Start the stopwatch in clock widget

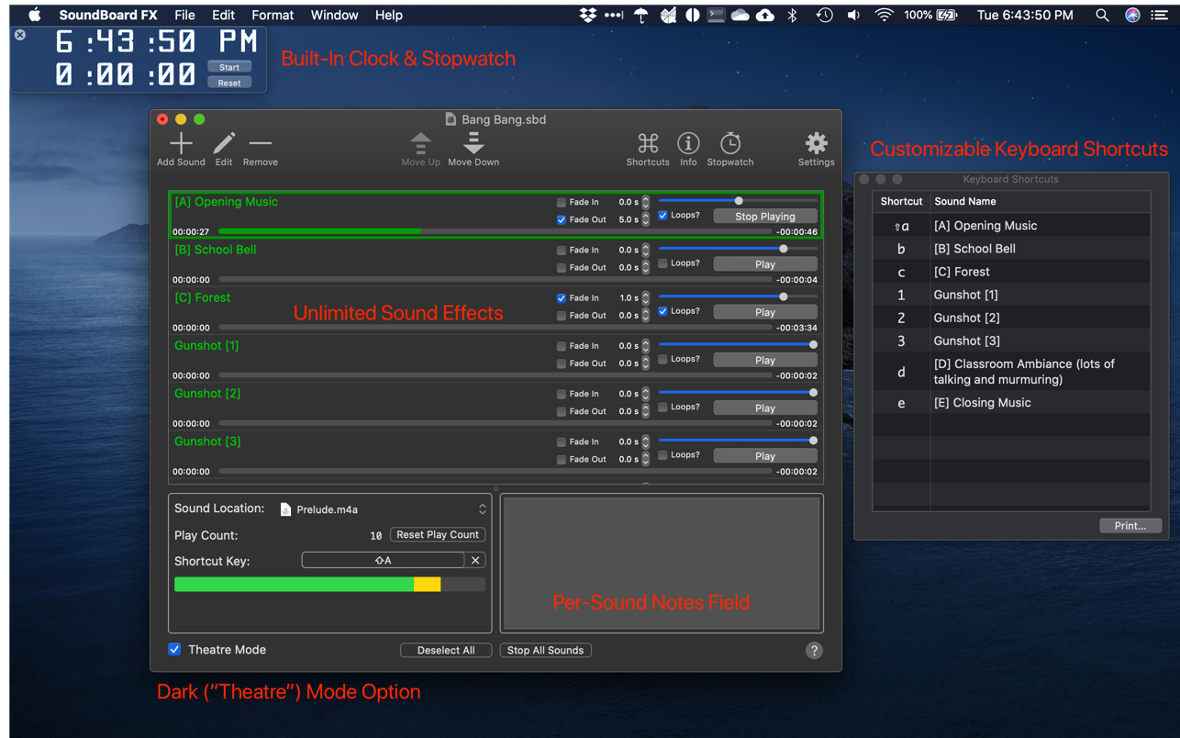pyautogui.click(x=229, y=67)
